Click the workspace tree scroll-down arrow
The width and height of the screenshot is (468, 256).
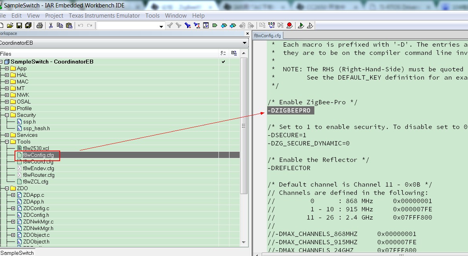tap(244, 242)
